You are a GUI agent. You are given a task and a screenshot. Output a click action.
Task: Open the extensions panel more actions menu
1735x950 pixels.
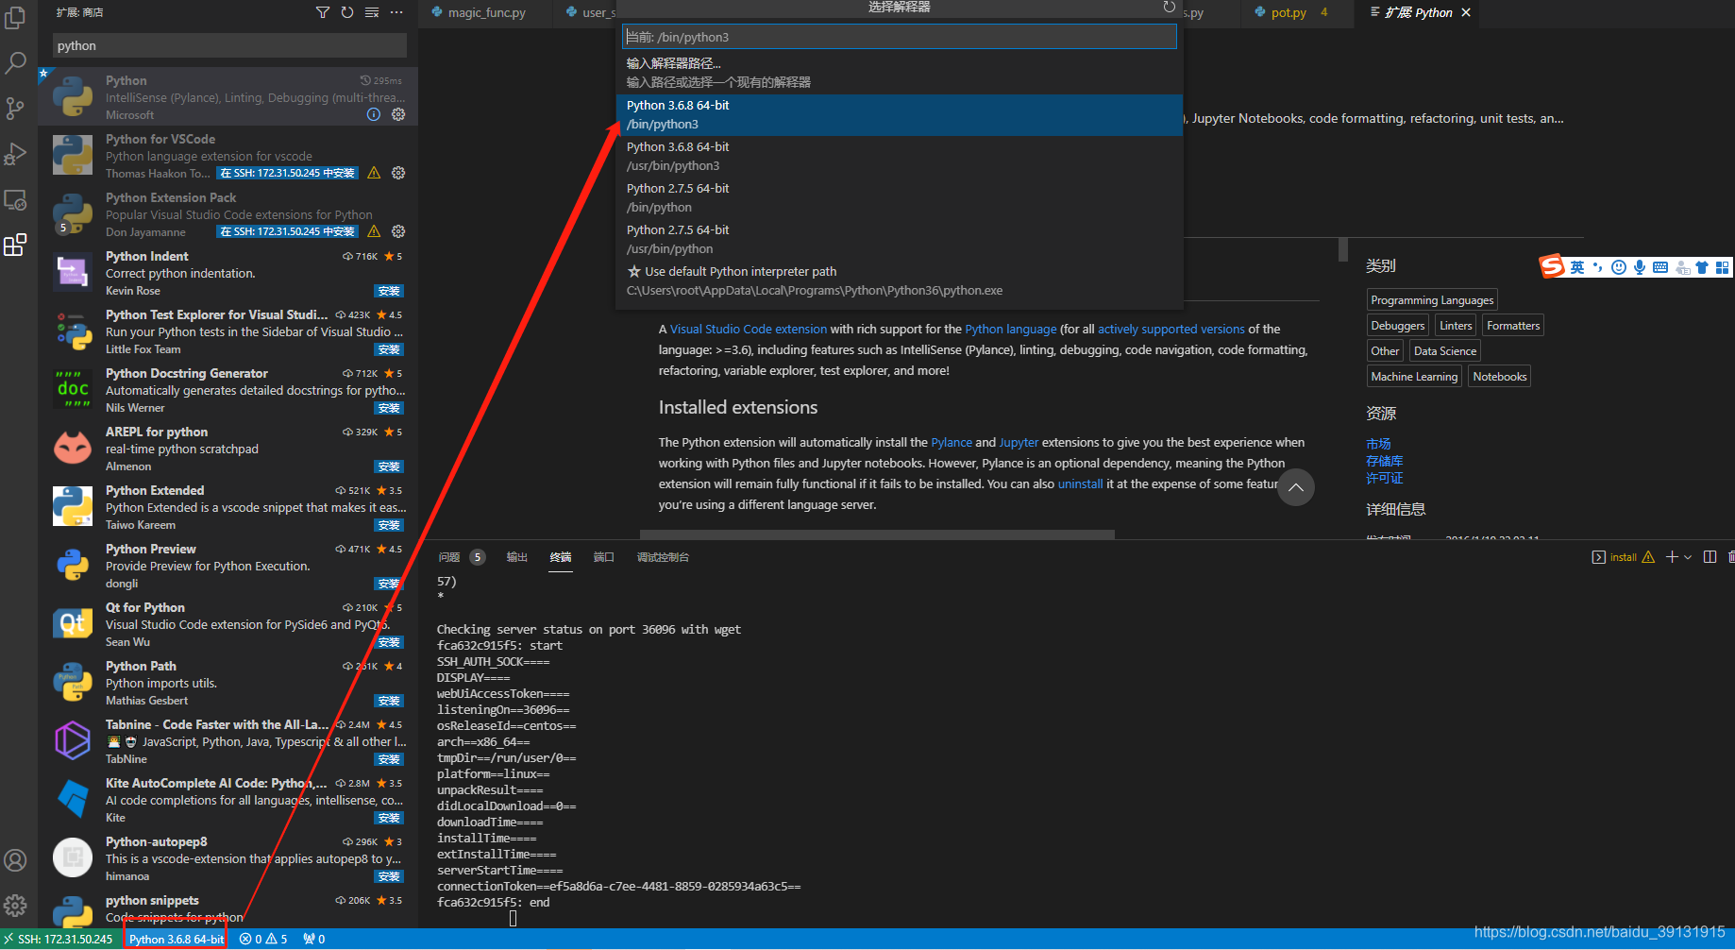396,12
